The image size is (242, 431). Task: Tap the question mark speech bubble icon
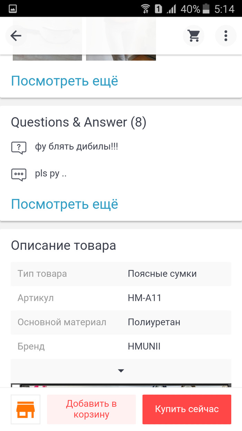[19, 148]
